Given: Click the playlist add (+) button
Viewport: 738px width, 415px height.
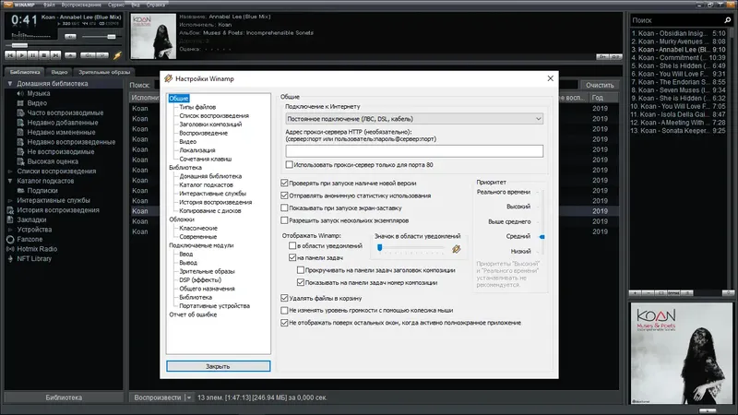Looking at the screenshot, I should click(635, 292).
